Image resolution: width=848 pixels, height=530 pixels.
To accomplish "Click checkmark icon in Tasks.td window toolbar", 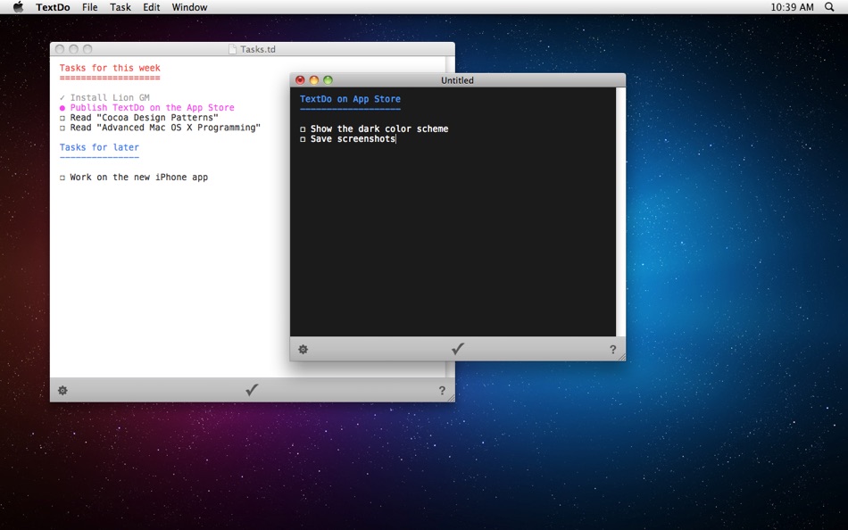I will (x=252, y=389).
